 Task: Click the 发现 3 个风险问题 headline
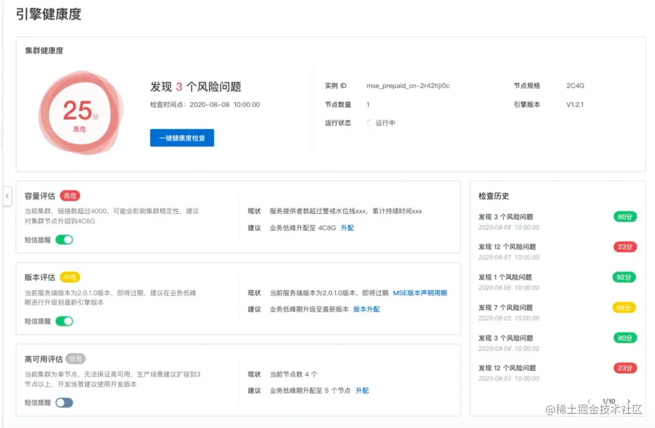[x=195, y=87]
